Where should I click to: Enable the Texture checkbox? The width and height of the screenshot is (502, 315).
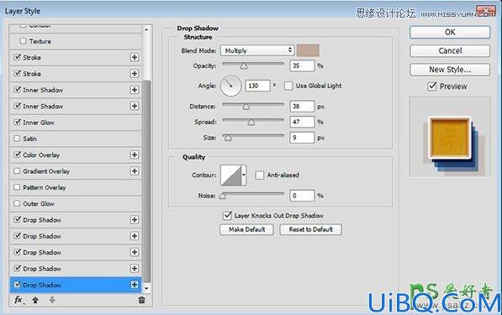click(x=23, y=41)
